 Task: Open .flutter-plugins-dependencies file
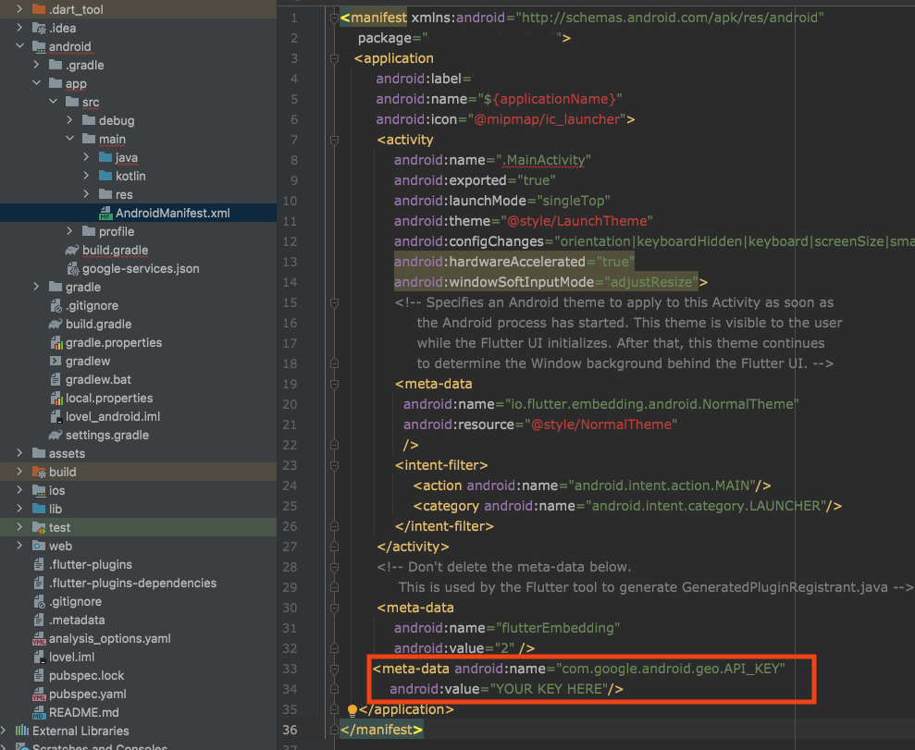[132, 584]
